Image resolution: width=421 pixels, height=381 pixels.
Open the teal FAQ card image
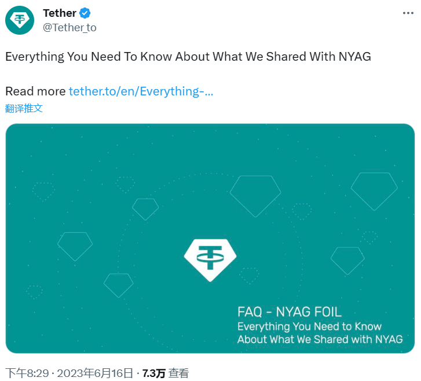pyautogui.click(x=210, y=238)
